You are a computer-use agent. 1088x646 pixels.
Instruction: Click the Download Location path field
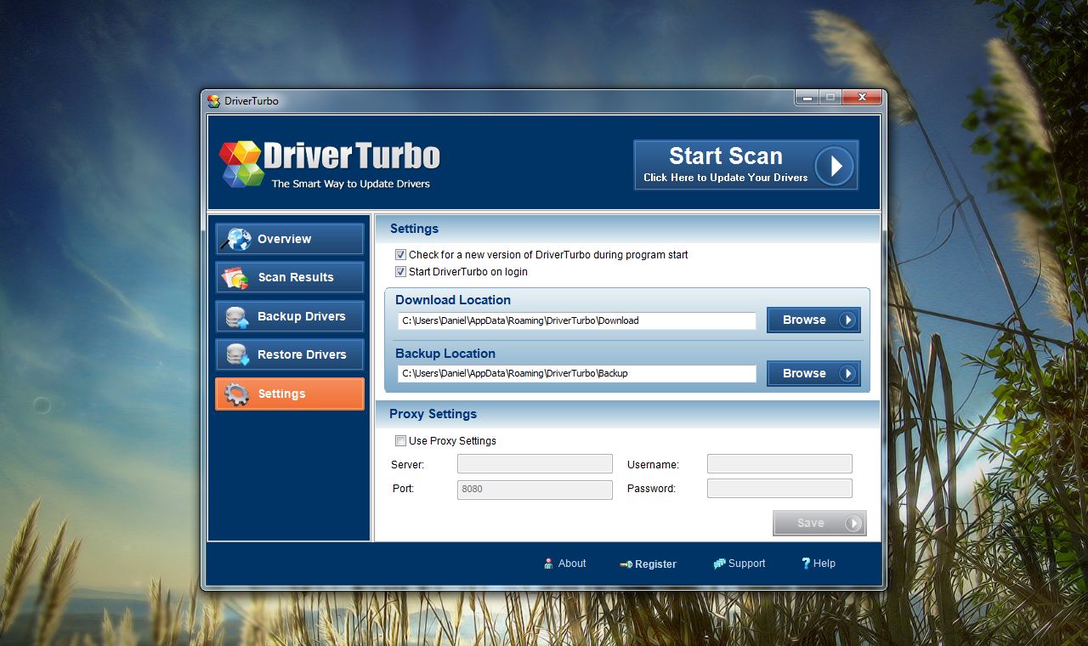click(577, 321)
